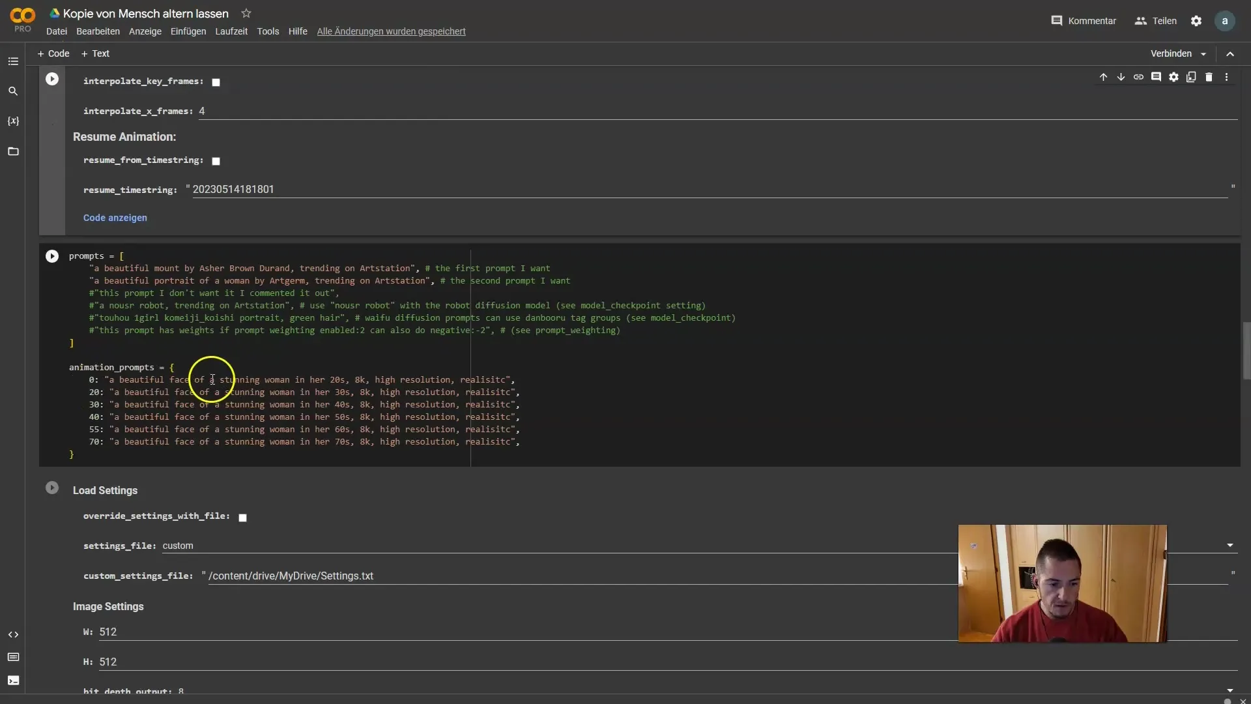1251x704 pixels.
Task: Edit the resume_timestring input field
Action: (710, 190)
